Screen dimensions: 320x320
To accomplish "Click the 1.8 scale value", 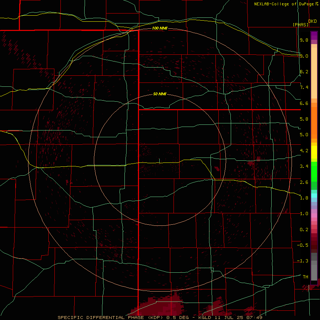I will point(304,198).
